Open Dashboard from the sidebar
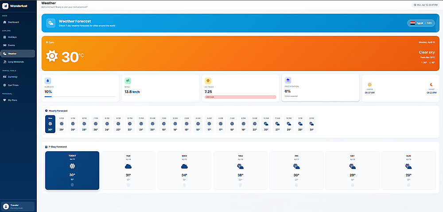This screenshot has width=443, height=212. tap(18, 22)
